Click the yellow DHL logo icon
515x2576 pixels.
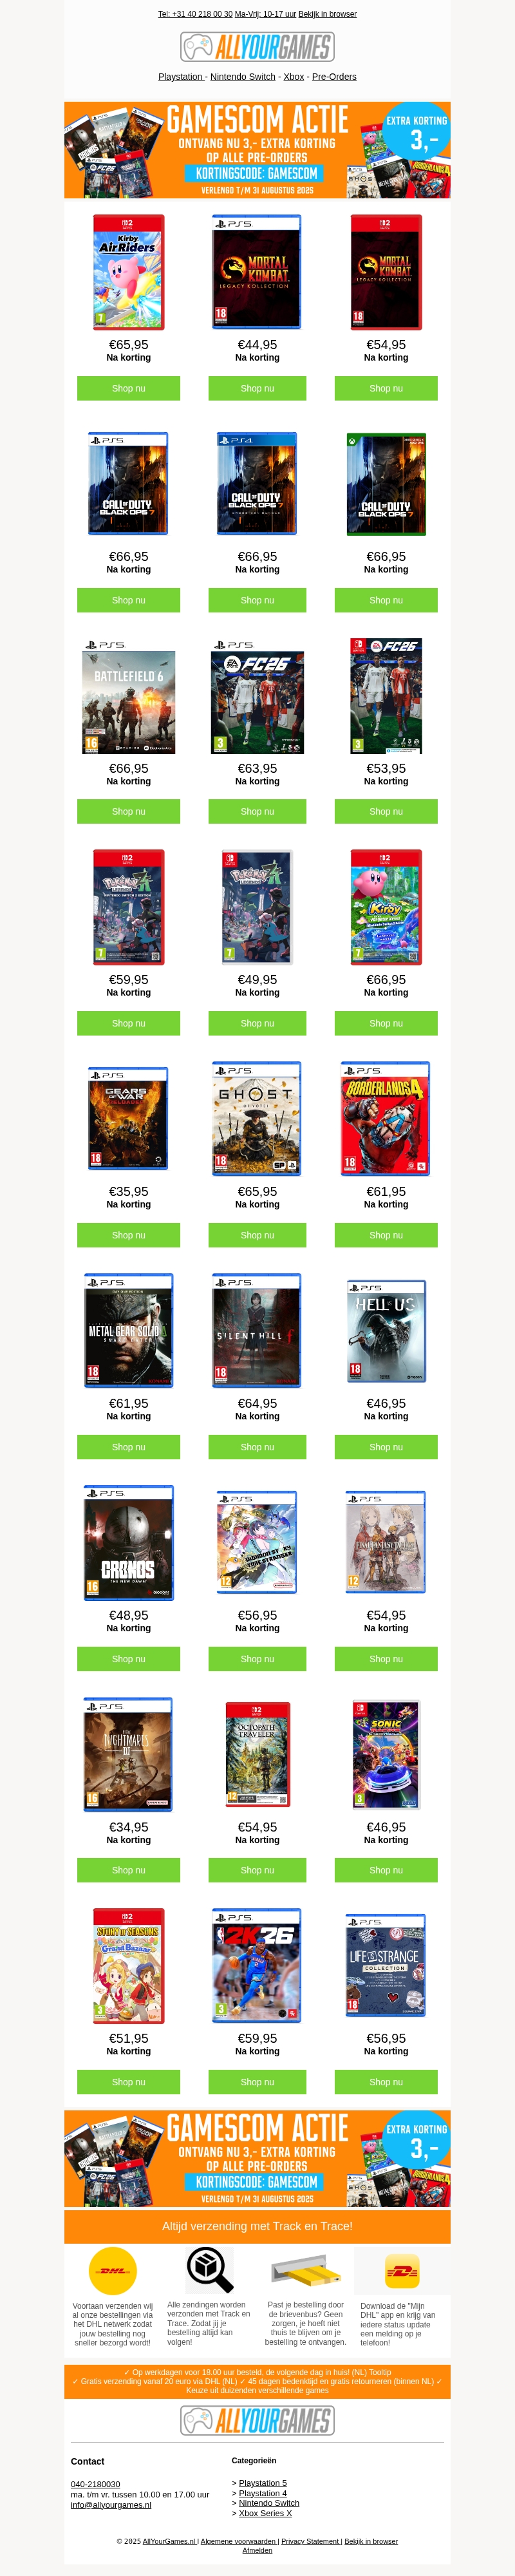[x=113, y=2270]
